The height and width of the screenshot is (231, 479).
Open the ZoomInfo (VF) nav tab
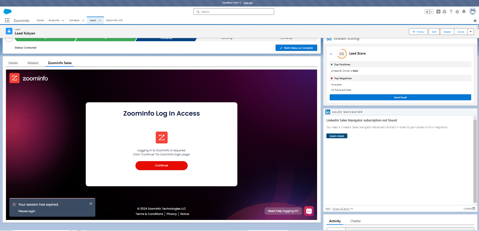tap(114, 20)
